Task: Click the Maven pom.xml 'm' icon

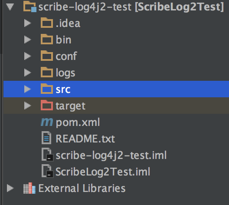Action: pos(47,122)
